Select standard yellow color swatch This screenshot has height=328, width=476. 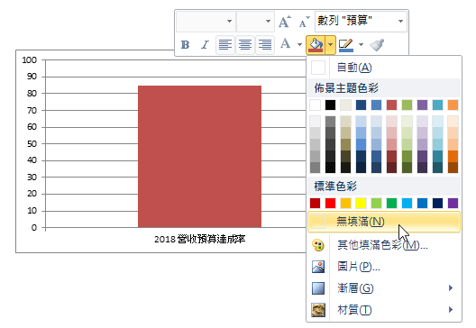361,203
